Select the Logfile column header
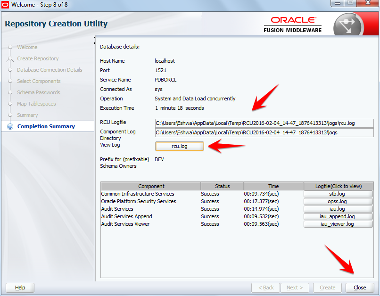Image resolution: width=380 pixels, height=296 pixels. pos(338,186)
